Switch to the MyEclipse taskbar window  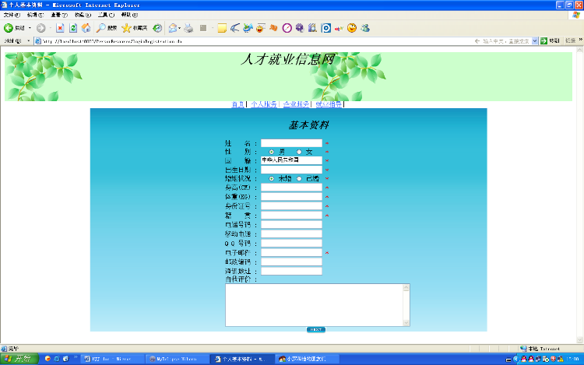[x=177, y=359]
